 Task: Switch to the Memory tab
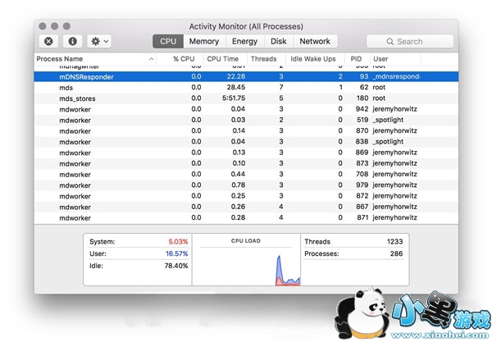204,41
